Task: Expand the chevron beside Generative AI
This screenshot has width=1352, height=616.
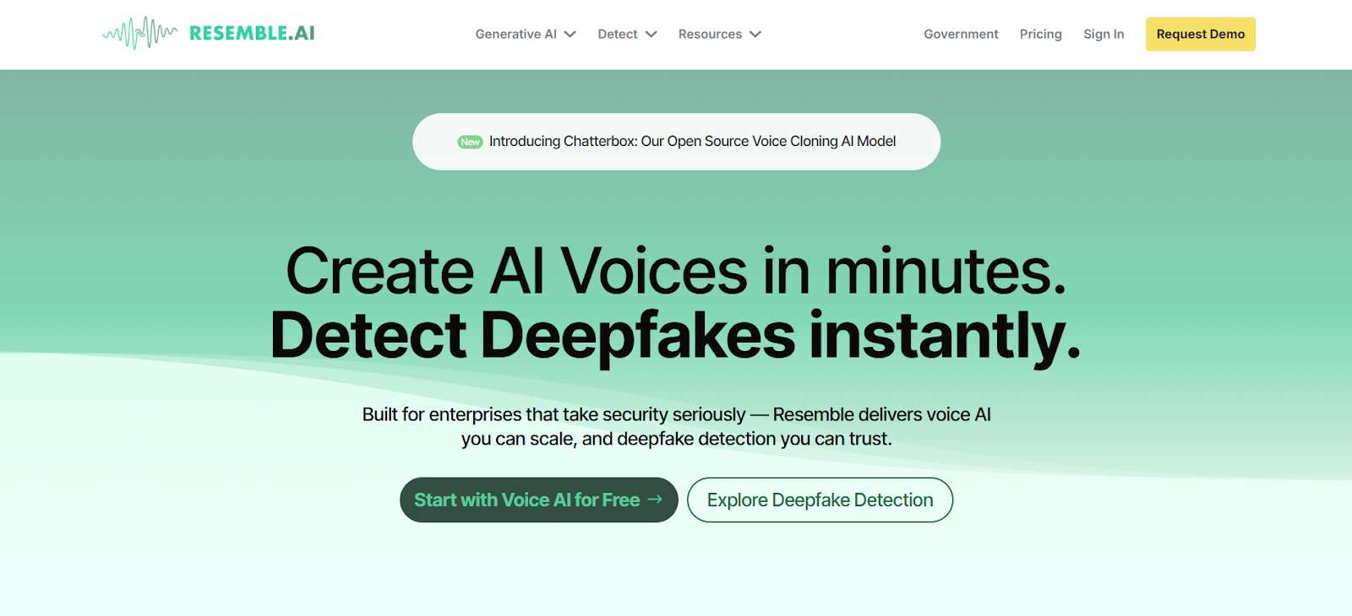Action: [x=570, y=35]
